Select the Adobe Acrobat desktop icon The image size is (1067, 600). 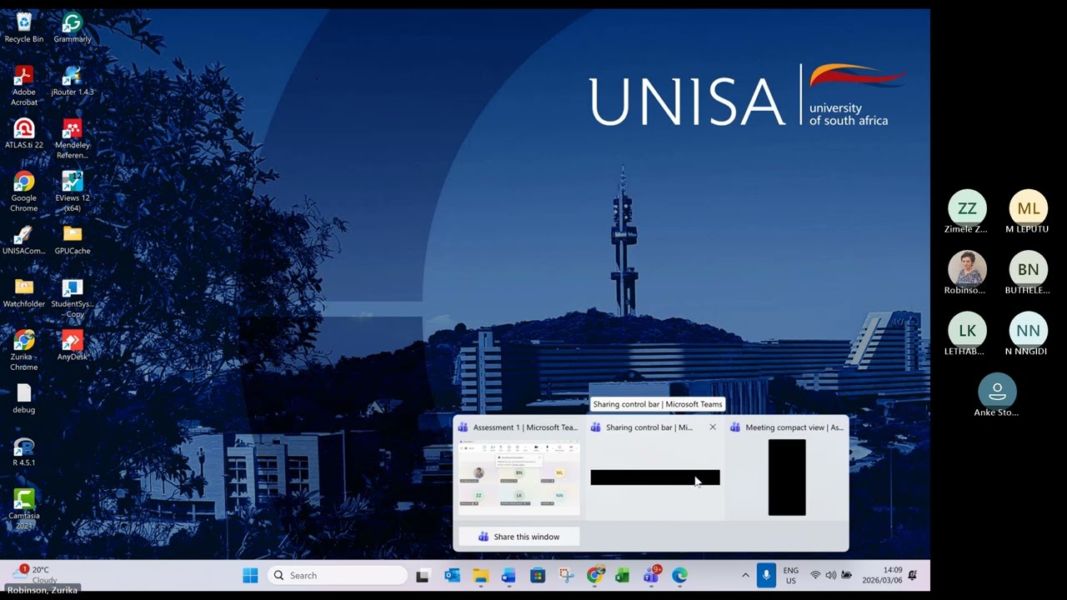pos(23,86)
